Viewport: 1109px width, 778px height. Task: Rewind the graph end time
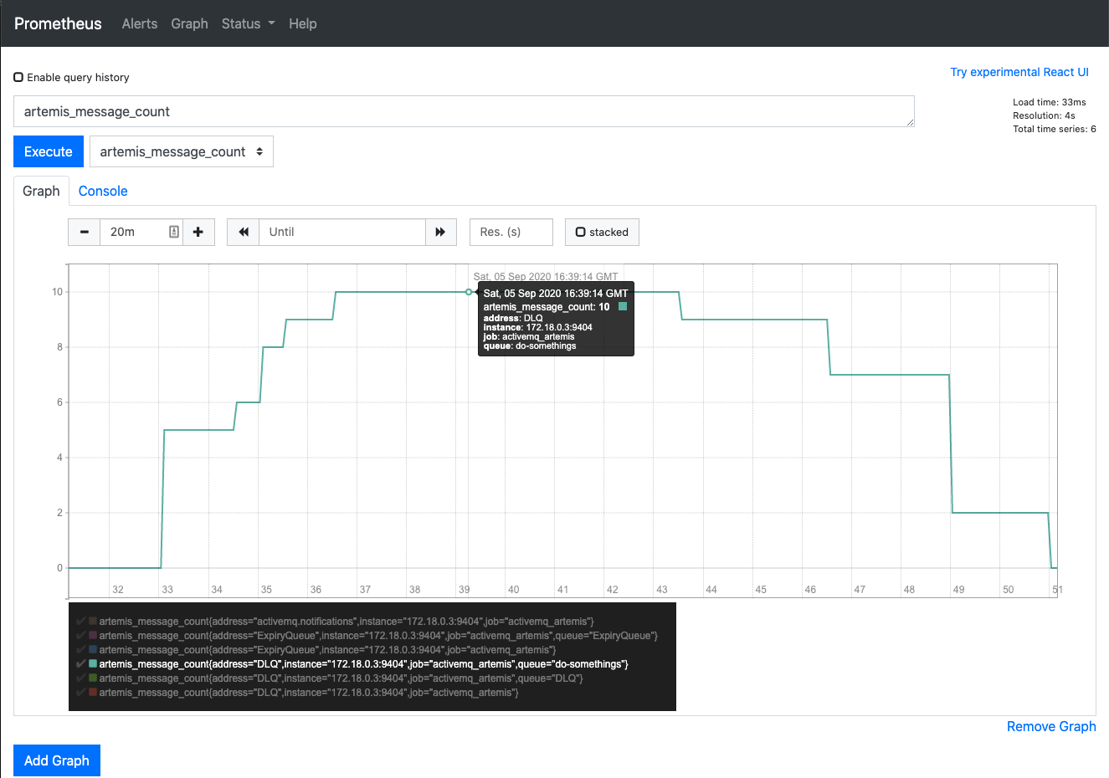point(244,232)
